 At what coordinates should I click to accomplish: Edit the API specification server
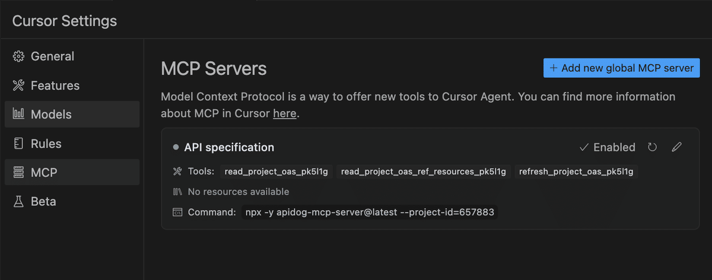pos(676,147)
